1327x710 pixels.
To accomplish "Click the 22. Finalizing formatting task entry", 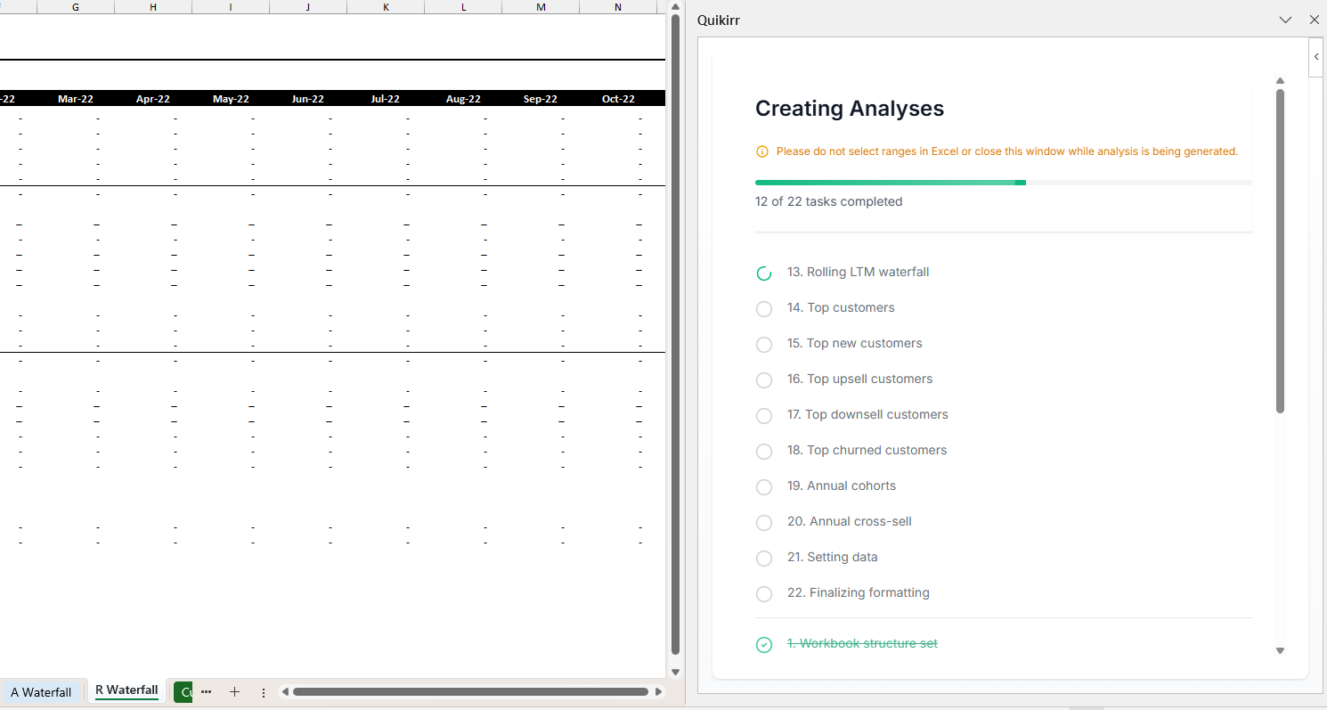I will 858,592.
